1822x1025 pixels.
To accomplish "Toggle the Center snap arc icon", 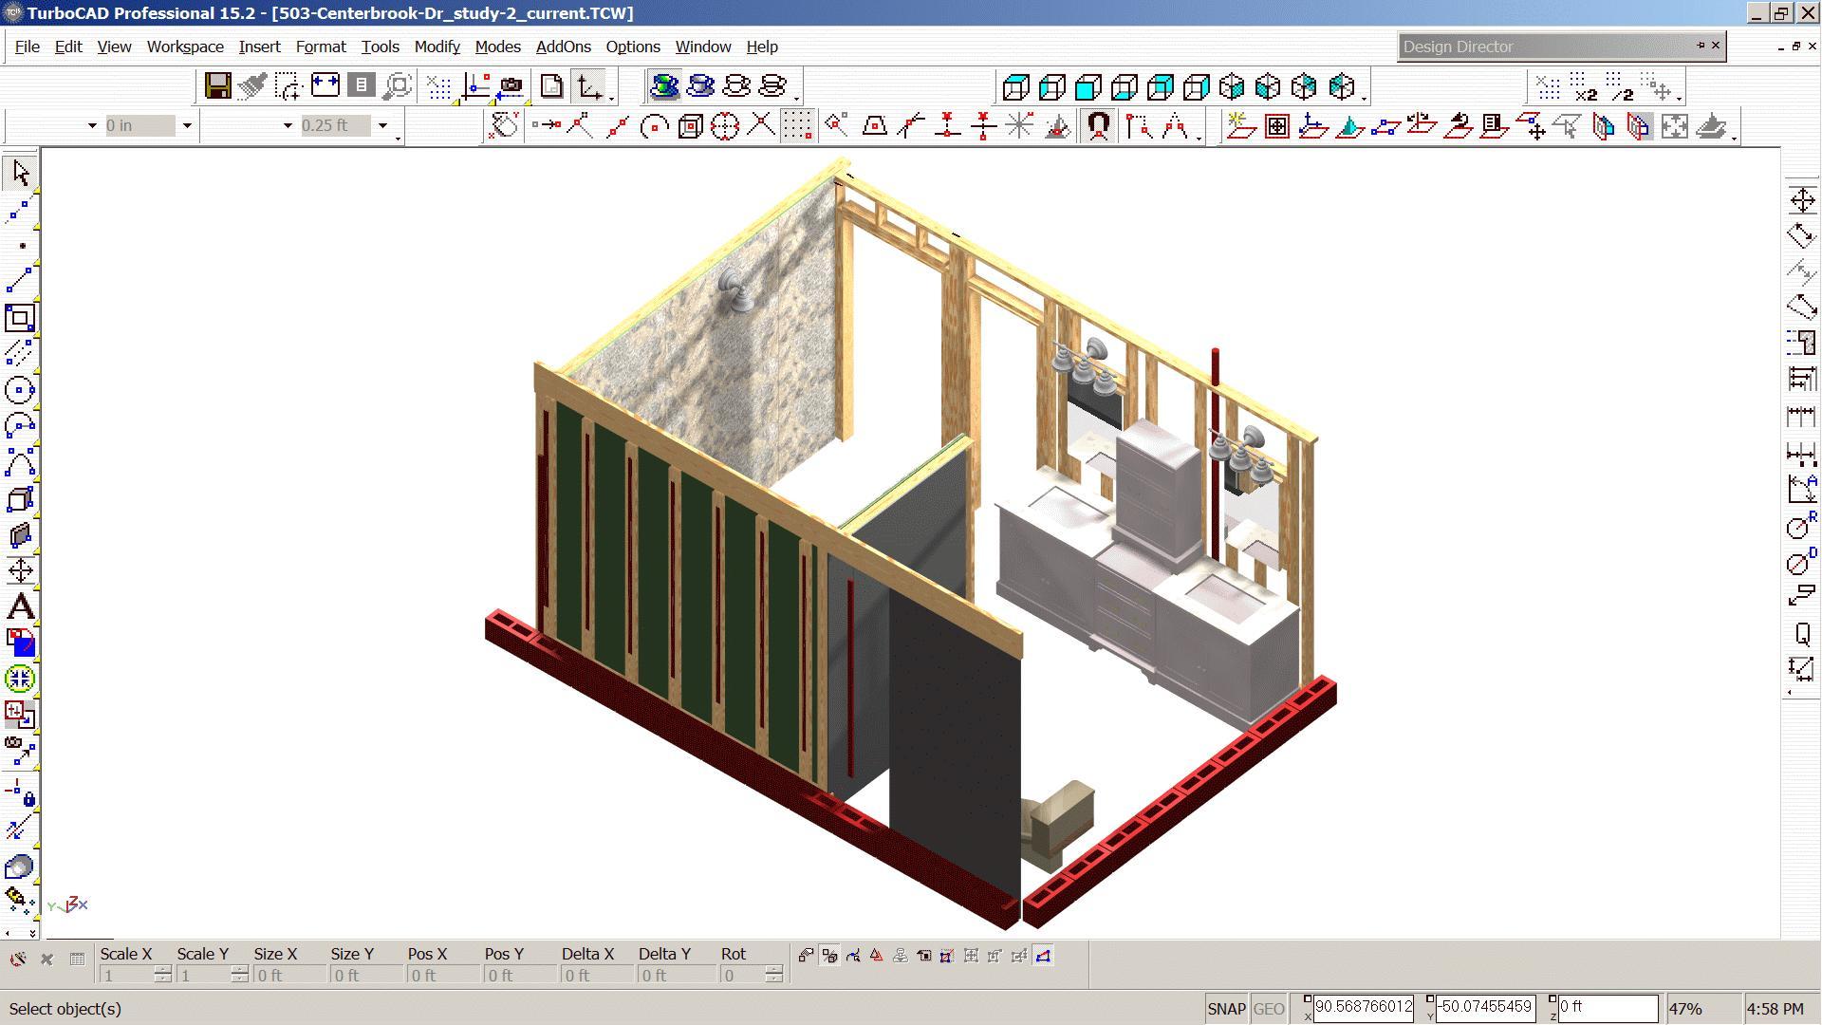I will click(x=654, y=125).
